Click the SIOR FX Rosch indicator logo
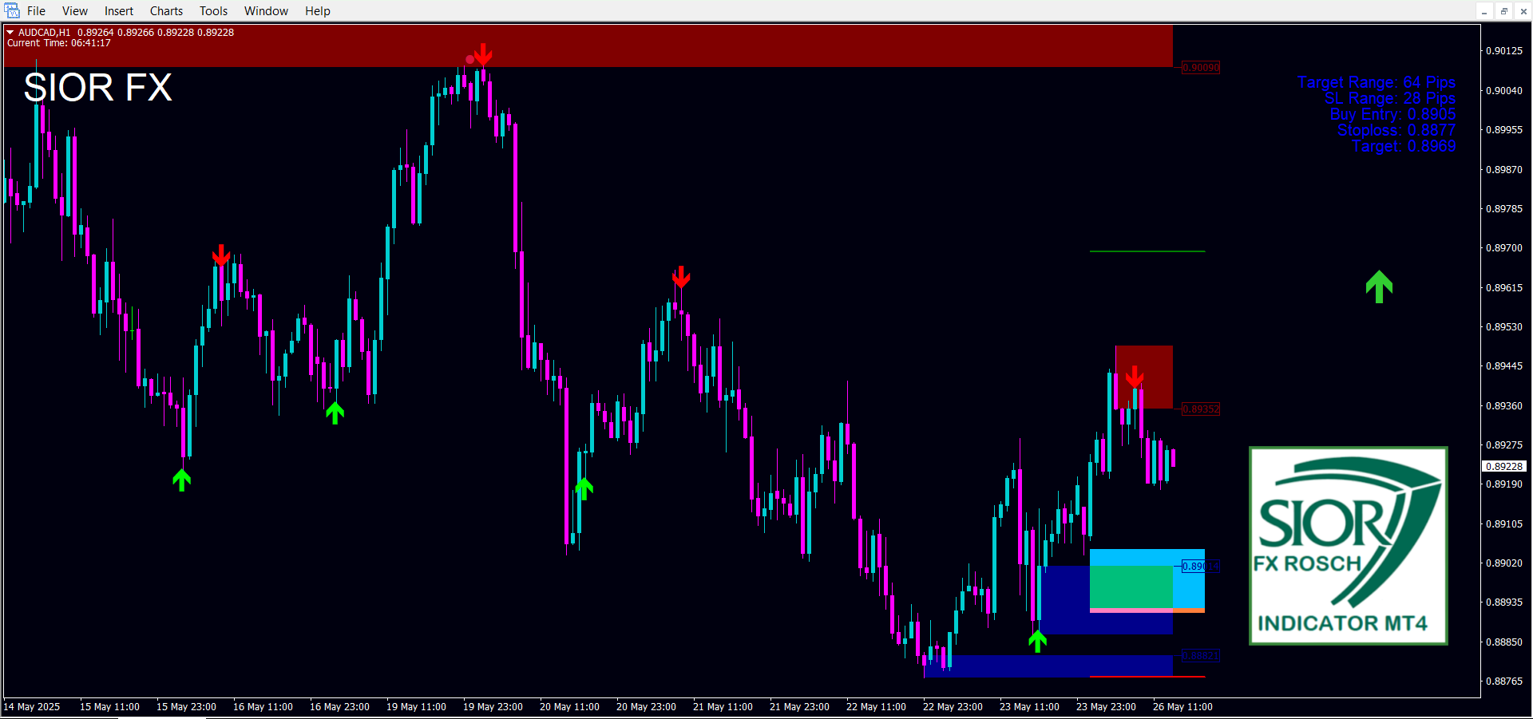The width and height of the screenshot is (1533, 719). (1348, 546)
